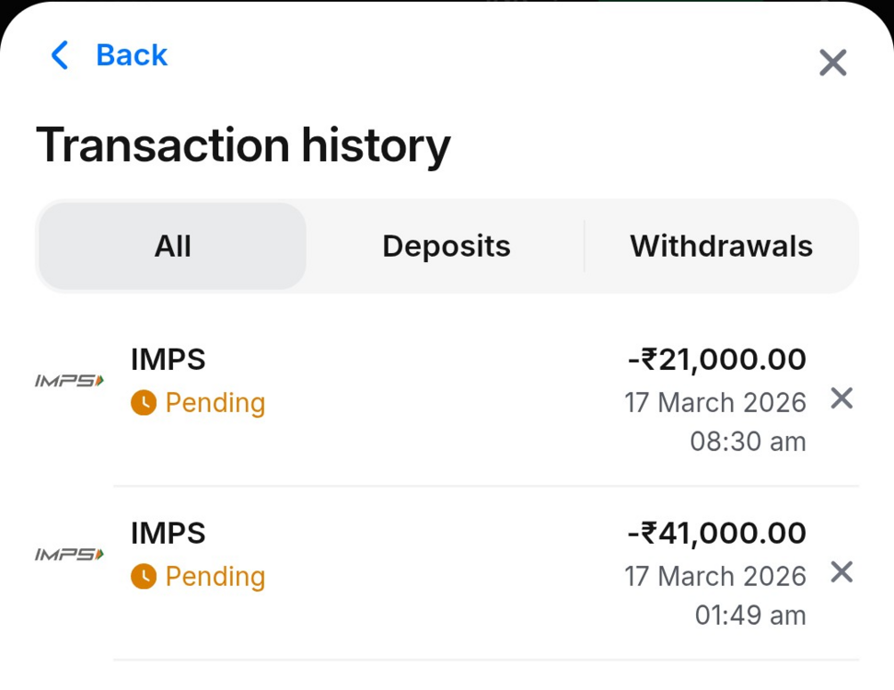The image size is (894, 690).
Task: Cancel the pending ₹41,000 withdrawal
Action: coord(842,572)
